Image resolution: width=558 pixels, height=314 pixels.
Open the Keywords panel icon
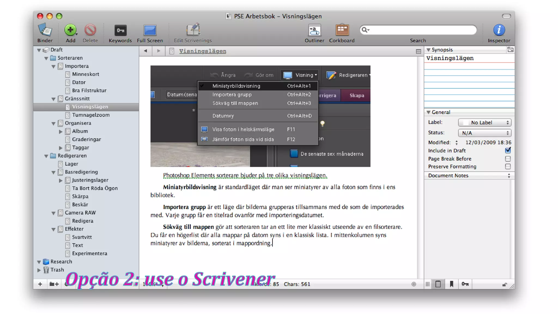click(120, 31)
